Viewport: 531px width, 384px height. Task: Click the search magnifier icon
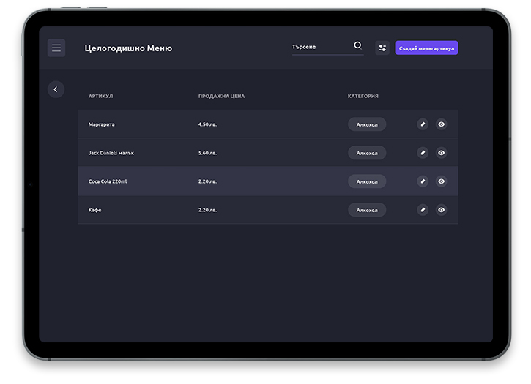(x=357, y=45)
